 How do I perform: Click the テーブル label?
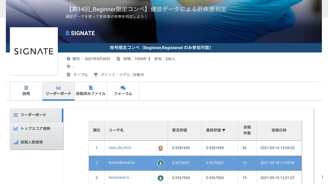[80, 75]
